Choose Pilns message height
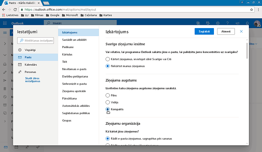Image resolution: width=262 pixels, height=152 pixels. tap(108, 95)
